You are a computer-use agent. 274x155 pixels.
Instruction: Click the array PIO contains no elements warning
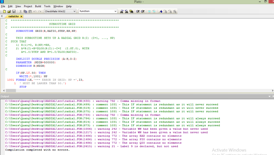click(x=93, y=140)
